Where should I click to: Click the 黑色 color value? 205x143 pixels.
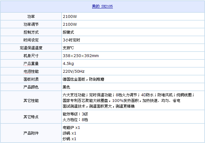66,87
